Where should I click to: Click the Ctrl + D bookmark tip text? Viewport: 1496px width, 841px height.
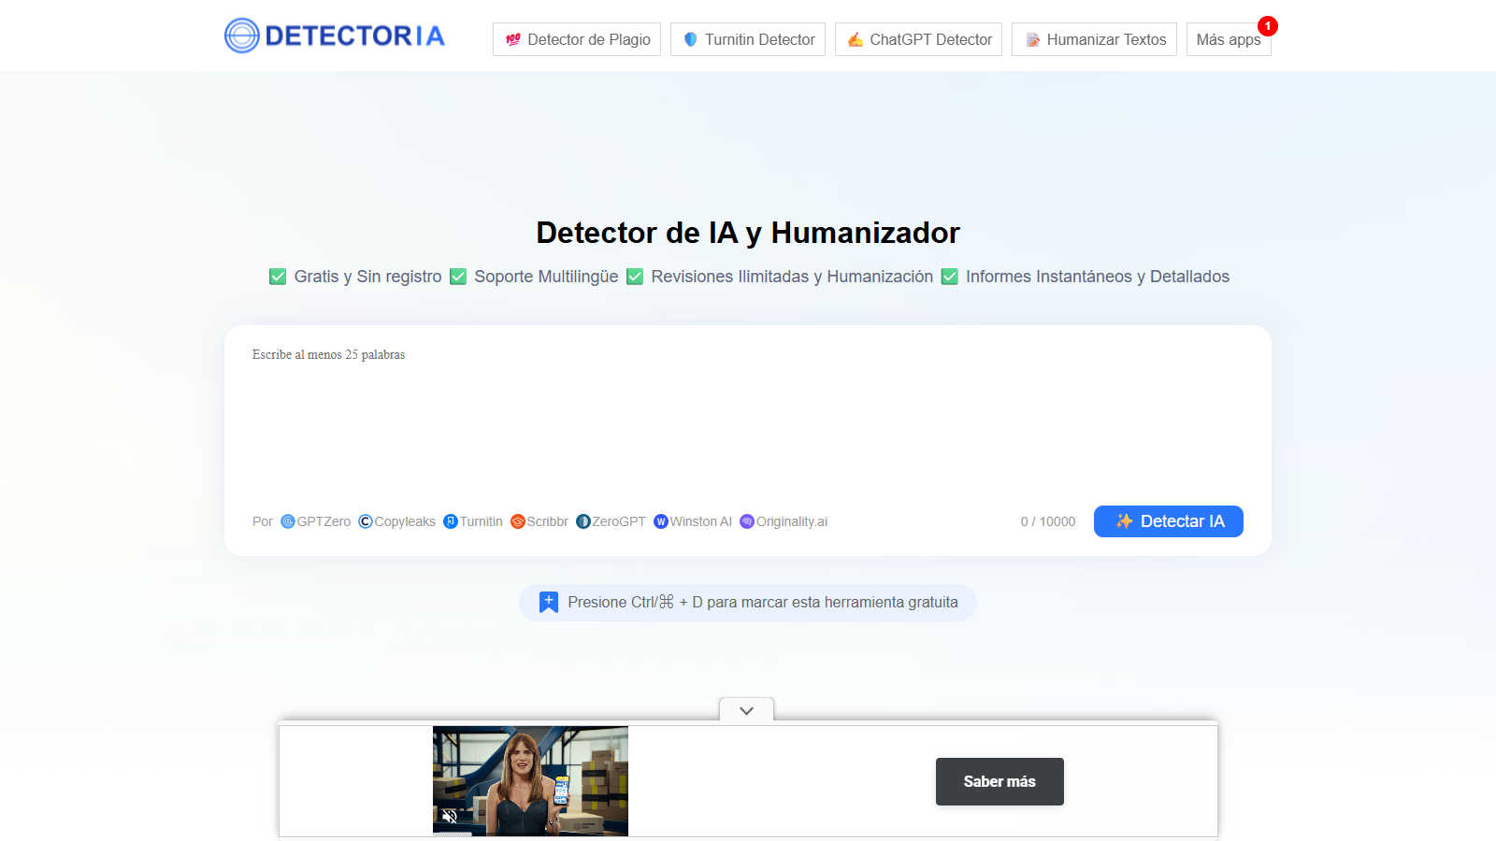(x=763, y=603)
